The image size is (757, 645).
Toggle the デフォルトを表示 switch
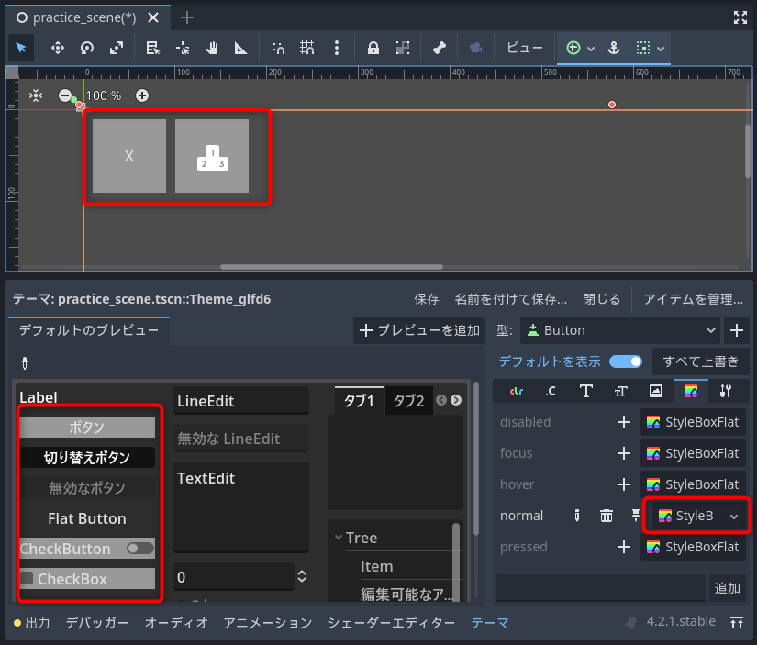point(625,361)
